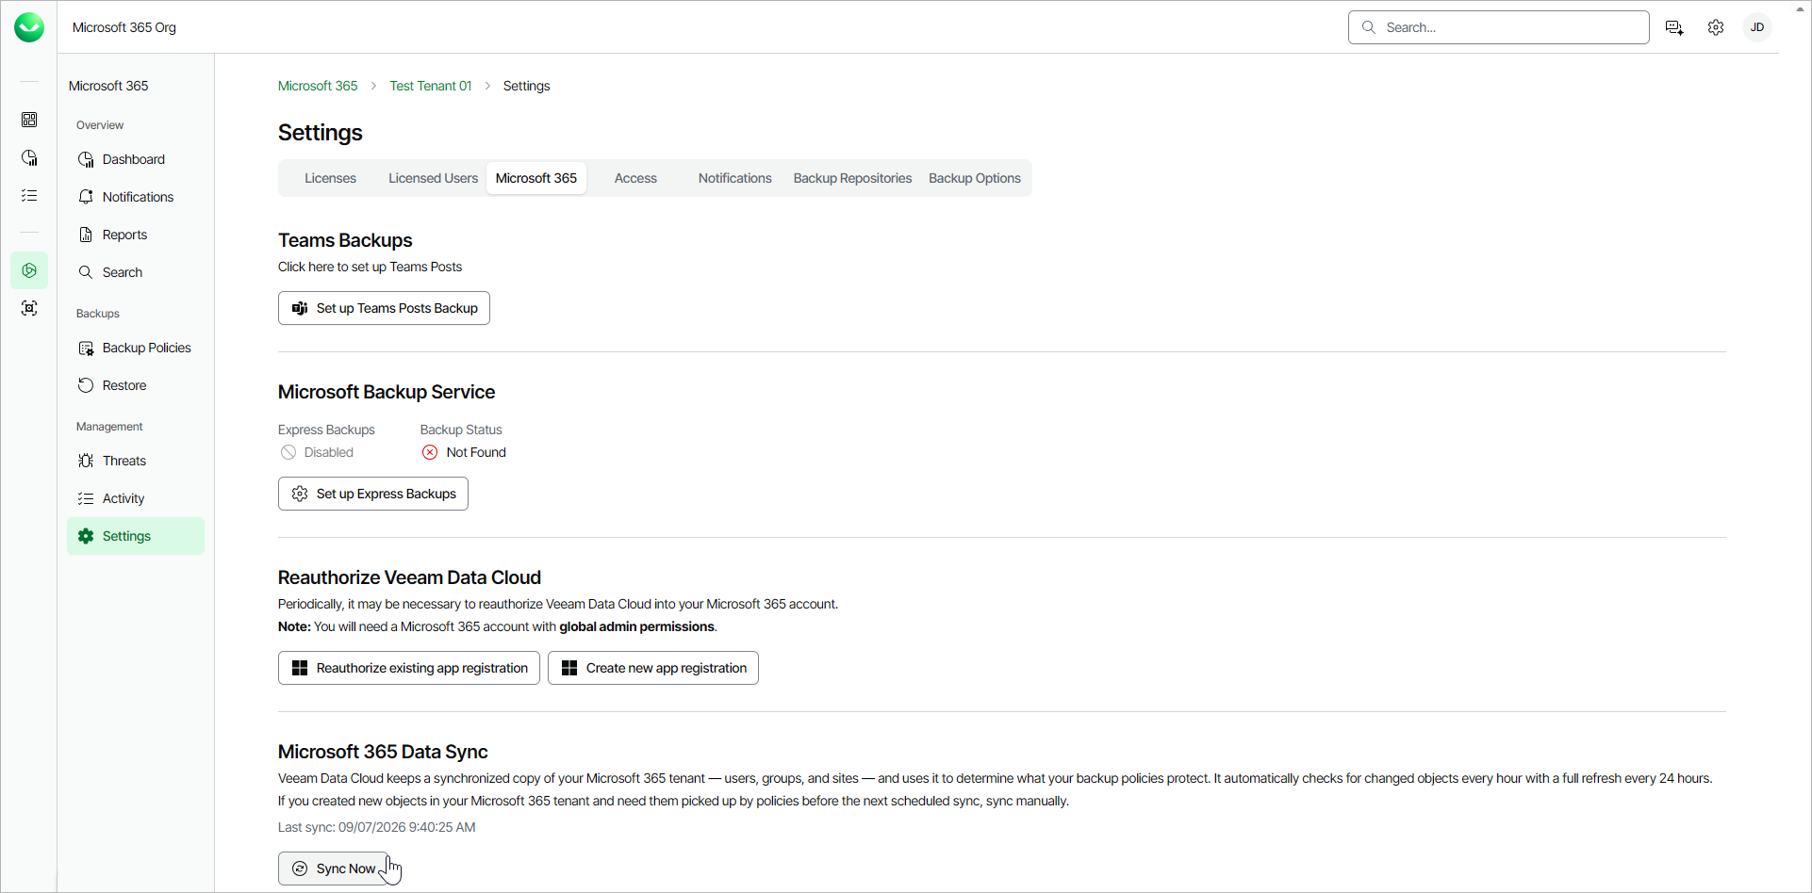Click the search magnifier icon in search box
The height and width of the screenshot is (893, 1812).
[x=1369, y=27]
